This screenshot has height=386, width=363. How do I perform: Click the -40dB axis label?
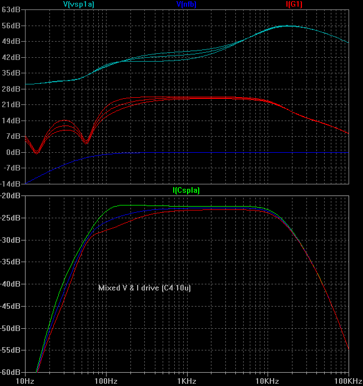10,284
